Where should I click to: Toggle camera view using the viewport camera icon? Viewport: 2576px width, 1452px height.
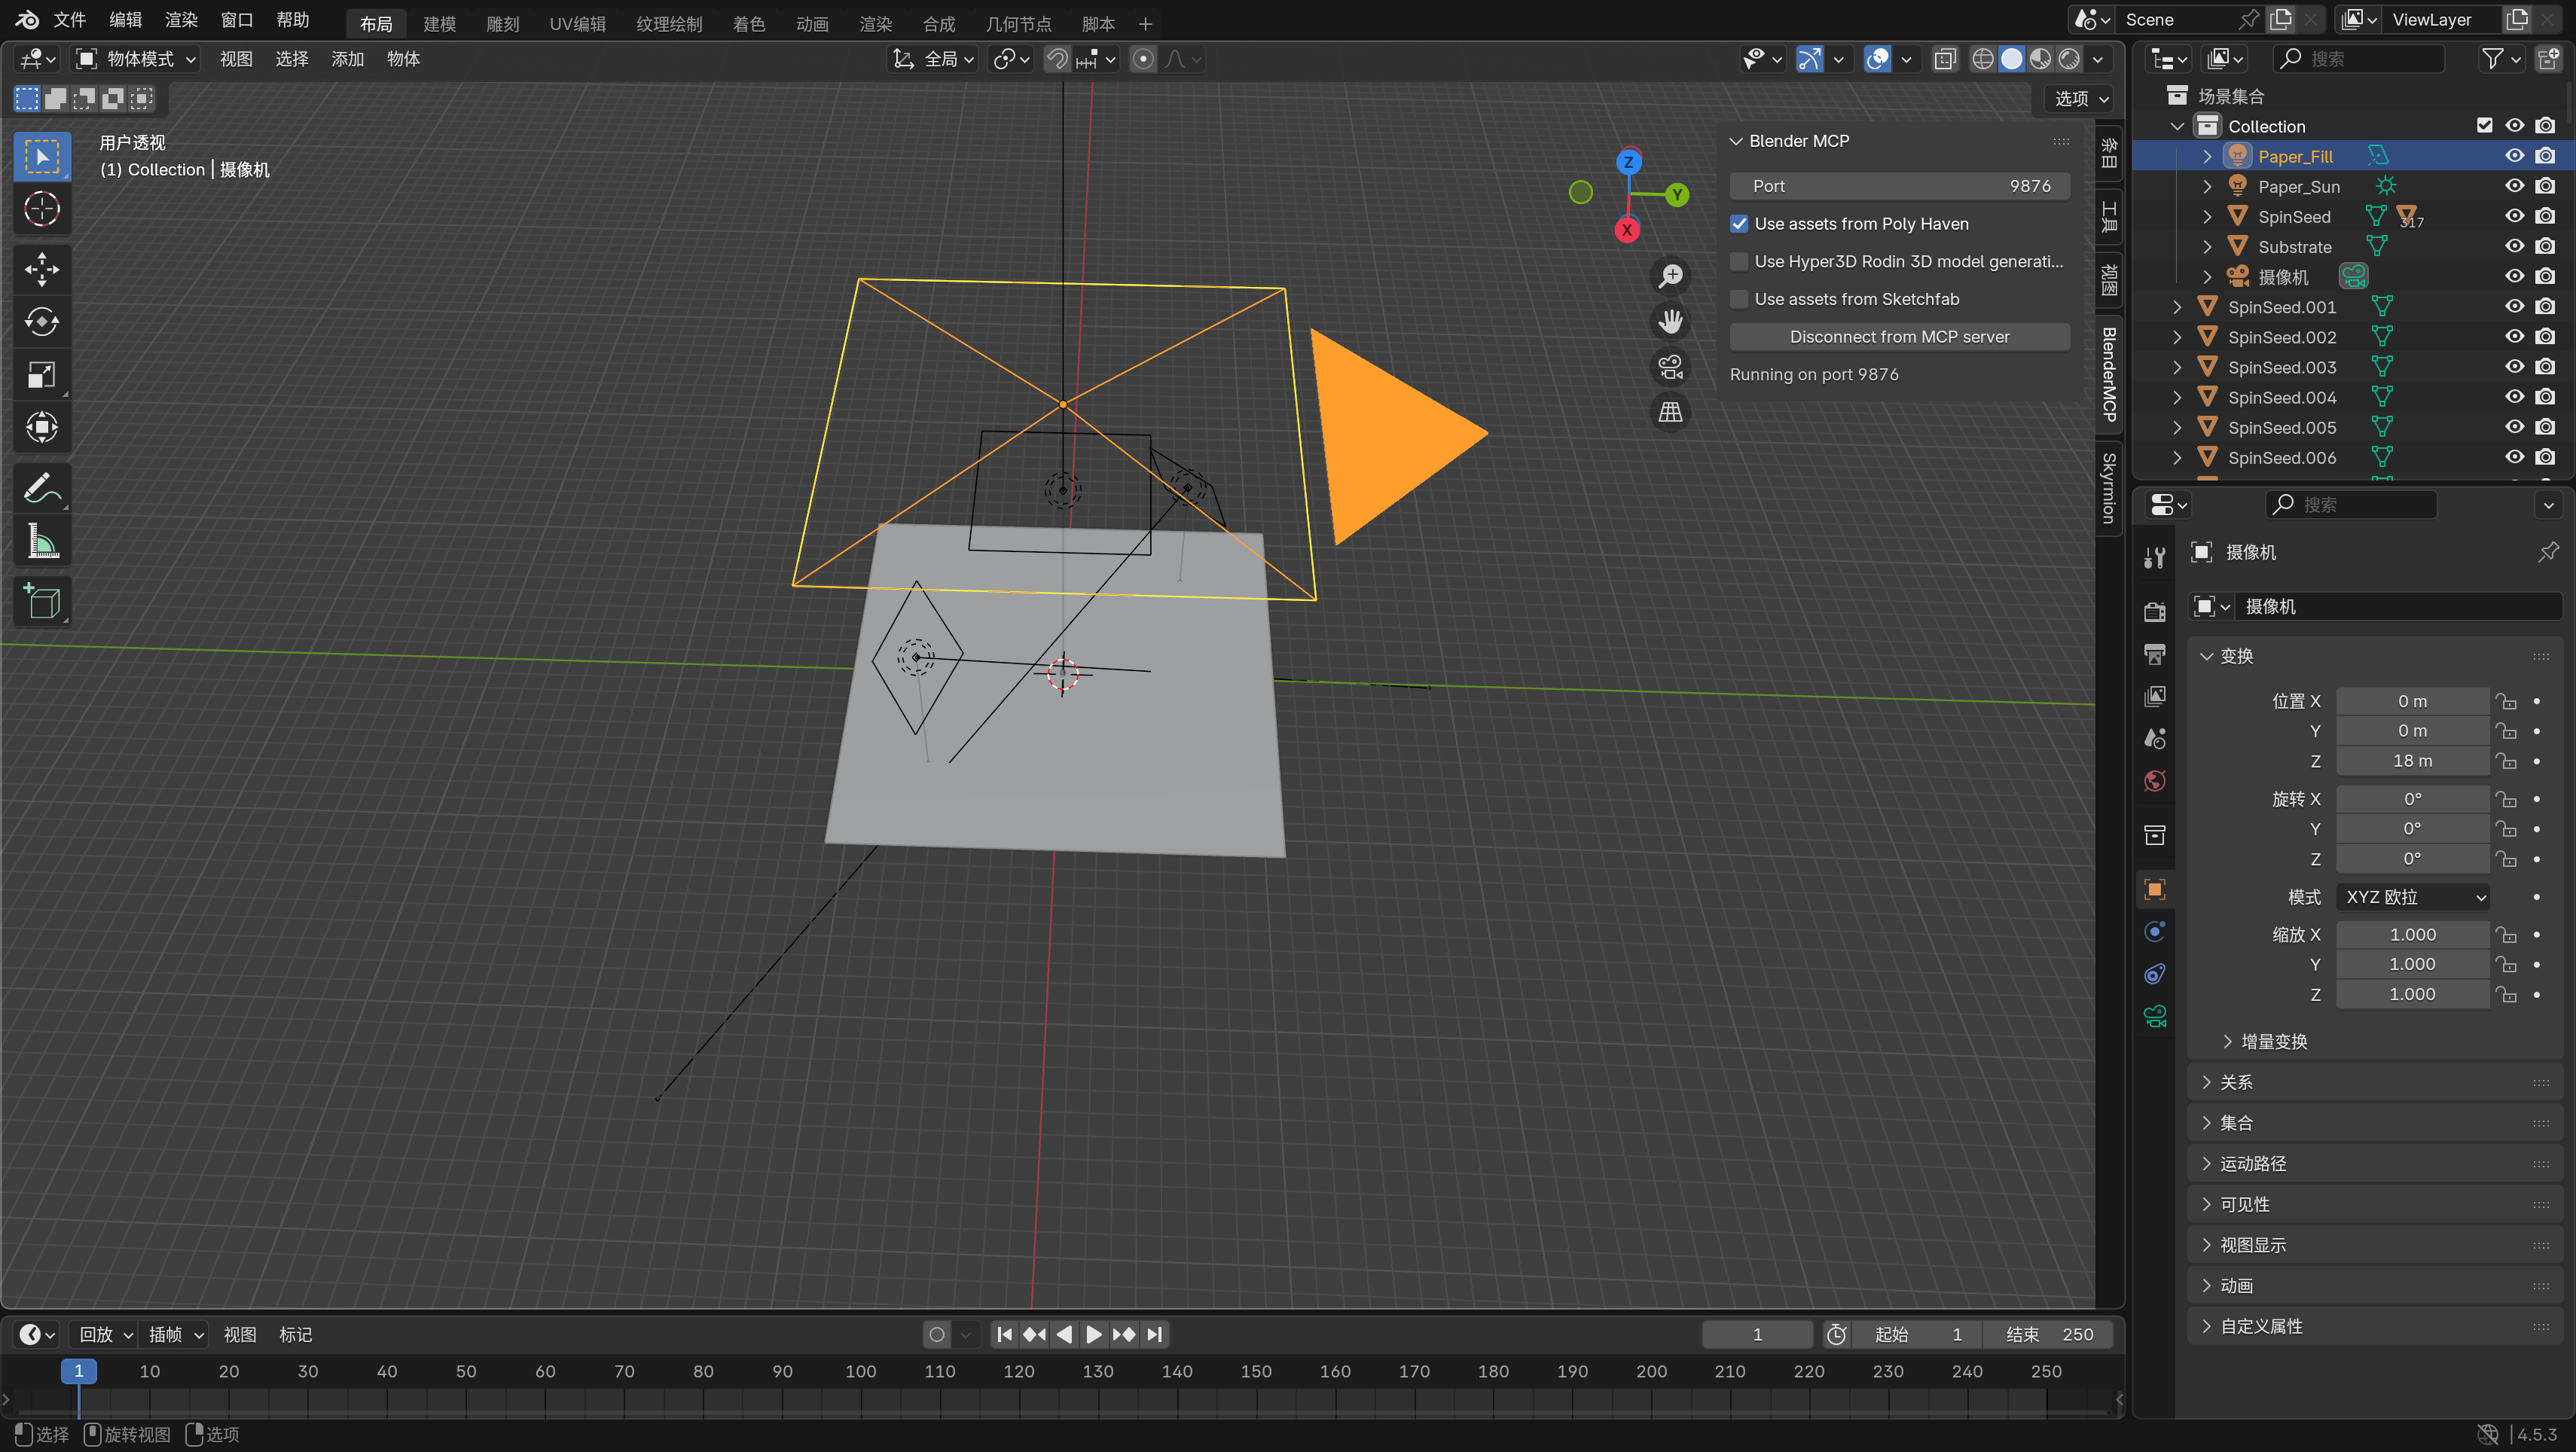[1670, 366]
